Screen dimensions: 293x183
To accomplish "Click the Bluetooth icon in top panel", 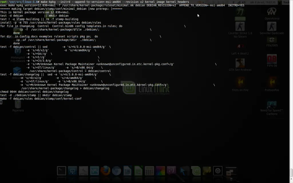I will tap(234, 2).
